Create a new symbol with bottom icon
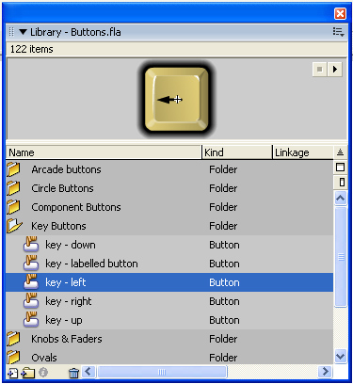 pyautogui.click(x=12, y=373)
